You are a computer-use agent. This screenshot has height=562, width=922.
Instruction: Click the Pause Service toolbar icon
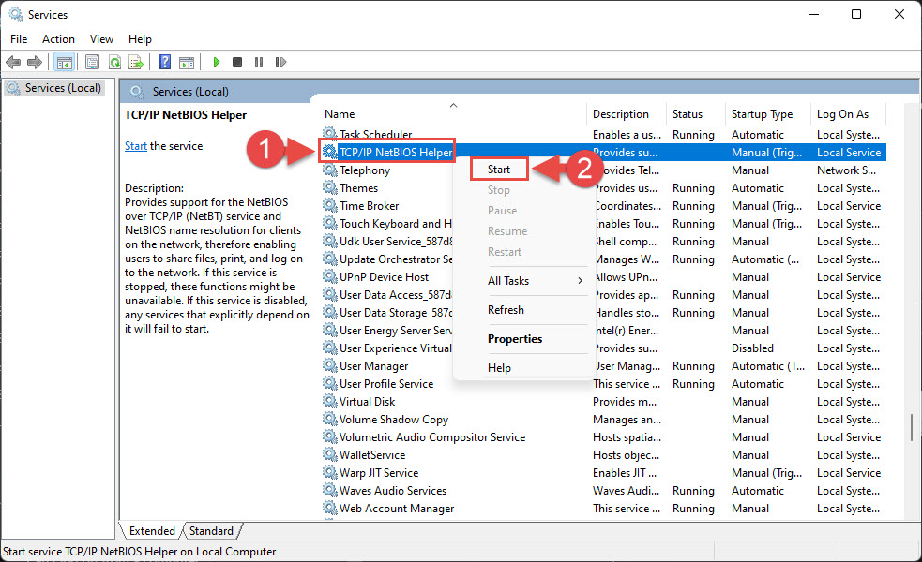[258, 63]
